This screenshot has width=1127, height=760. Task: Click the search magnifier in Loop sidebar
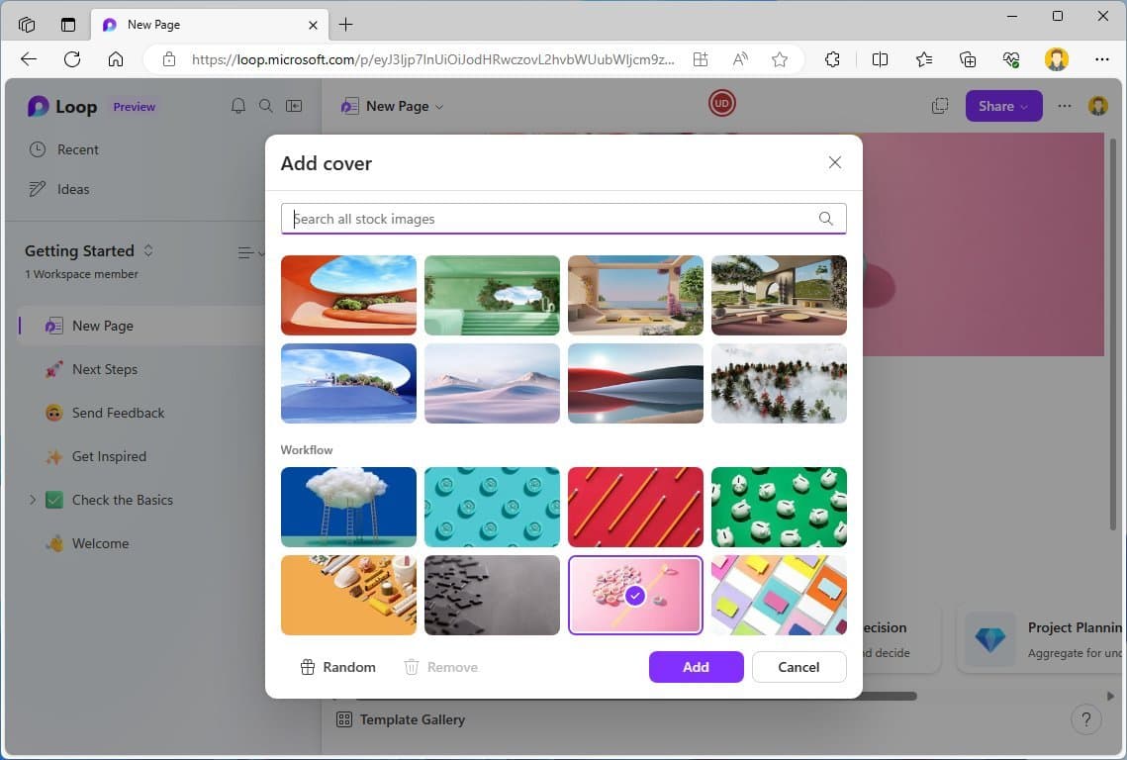[x=266, y=106]
